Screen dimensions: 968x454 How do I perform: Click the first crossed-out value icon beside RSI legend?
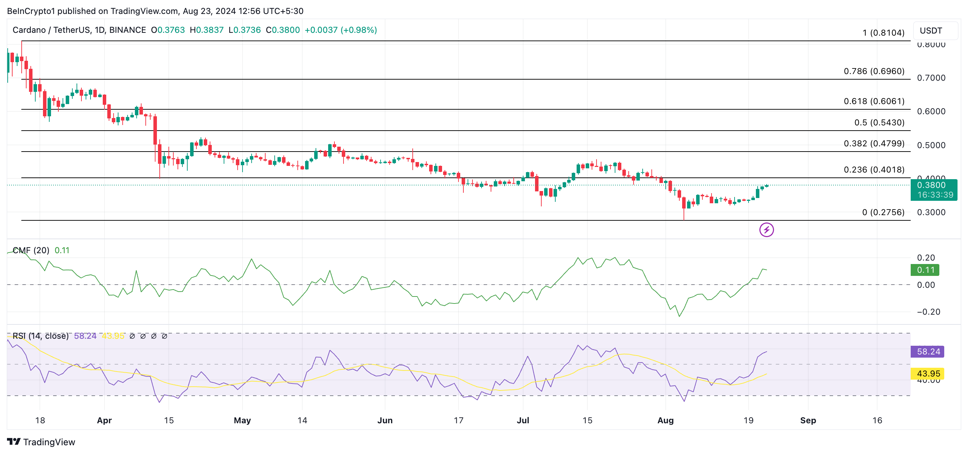click(132, 336)
